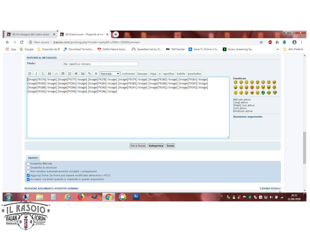Click inside the message text area
The height and width of the screenshot is (232, 310).
(x=128, y=108)
